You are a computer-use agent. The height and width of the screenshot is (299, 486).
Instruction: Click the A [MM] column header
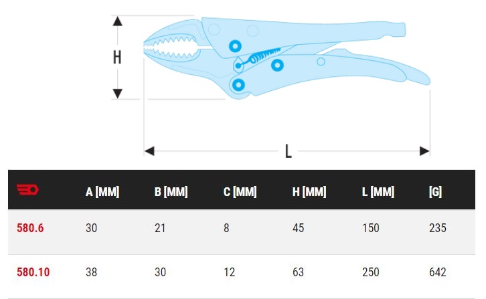point(102,192)
